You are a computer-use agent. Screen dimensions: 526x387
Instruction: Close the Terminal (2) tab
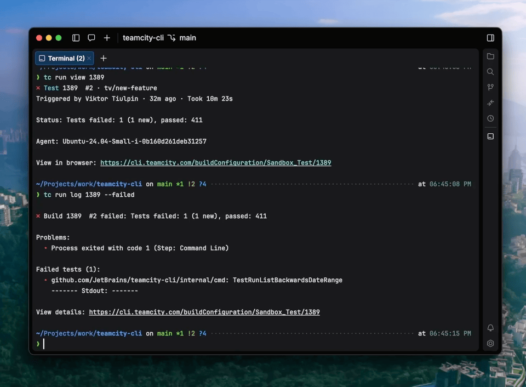tap(89, 58)
